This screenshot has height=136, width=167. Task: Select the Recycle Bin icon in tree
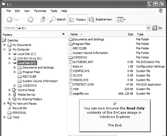pos(9,108)
